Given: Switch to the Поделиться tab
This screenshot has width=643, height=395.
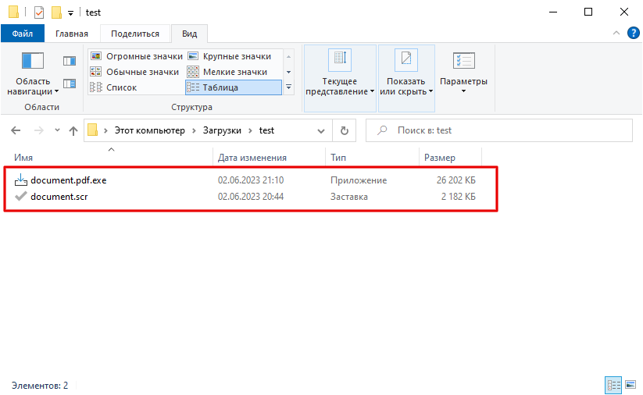Looking at the screenshot, I should tap(135, 34).
